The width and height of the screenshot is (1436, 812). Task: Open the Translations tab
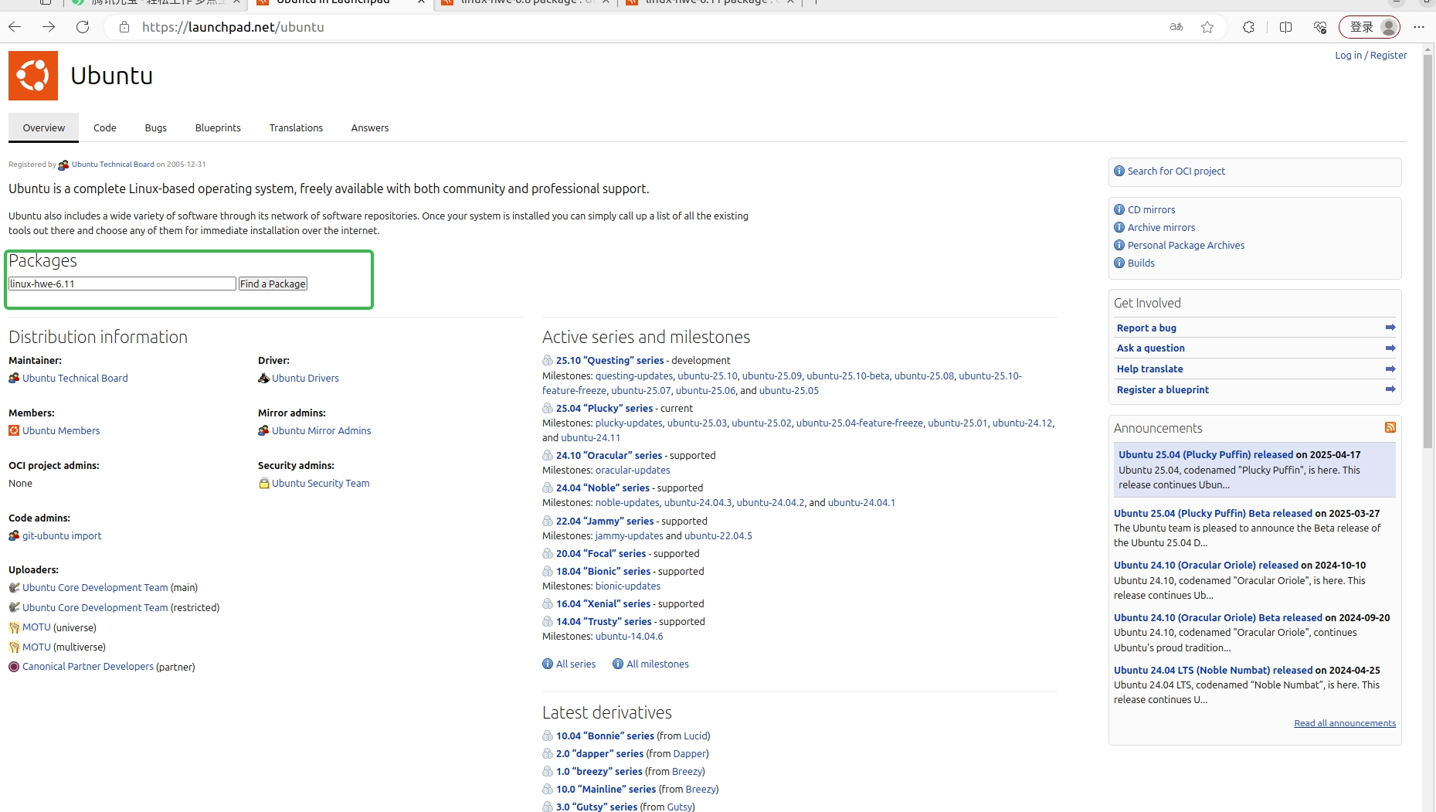click(x=296, y=127)
